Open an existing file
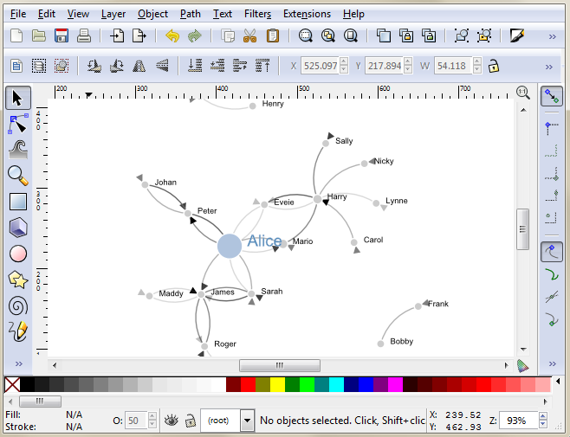Viewport: 570px width, 437px height. point(39,36)
